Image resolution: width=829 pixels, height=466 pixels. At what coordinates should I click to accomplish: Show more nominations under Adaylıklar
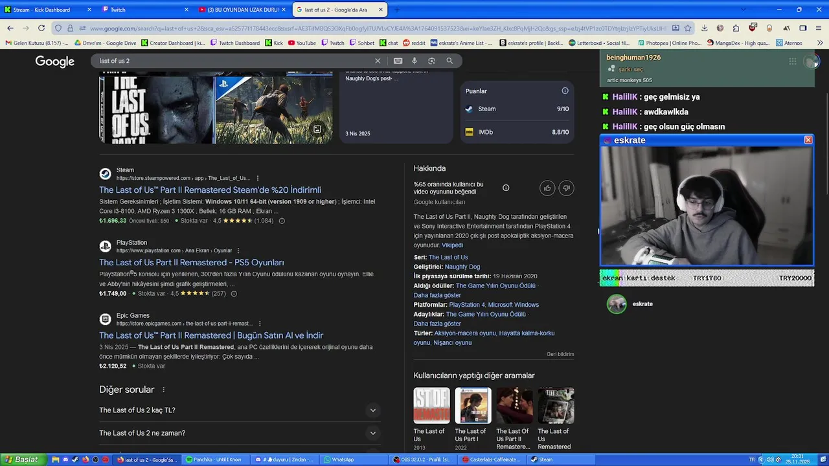coord(437,324)
